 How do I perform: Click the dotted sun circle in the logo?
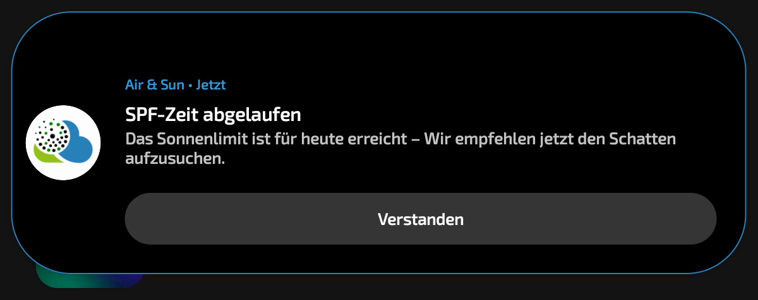51,135
